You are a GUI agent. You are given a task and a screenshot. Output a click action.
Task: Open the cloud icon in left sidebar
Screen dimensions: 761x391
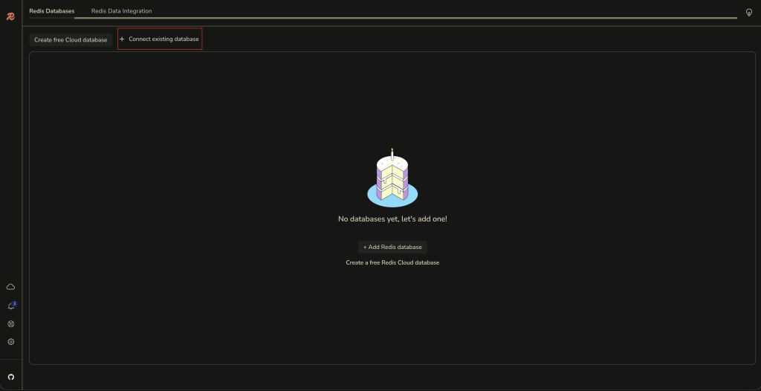coord(10,287)
